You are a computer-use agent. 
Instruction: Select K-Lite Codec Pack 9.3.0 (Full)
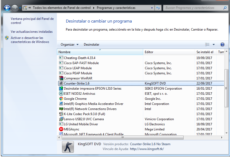click(84, 114)
